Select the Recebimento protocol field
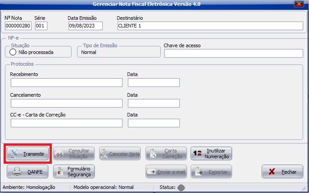The image size is (309, 193). (x=67, y=82)
